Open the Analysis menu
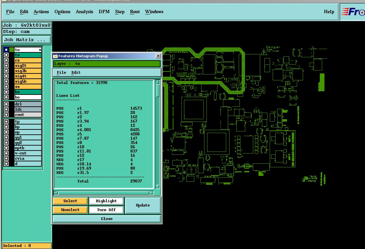Image resolution: width=365 pixels, height=249 pixels. point(84,12)
